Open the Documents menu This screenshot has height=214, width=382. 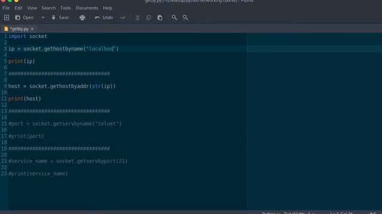click(x=87, y=8)
